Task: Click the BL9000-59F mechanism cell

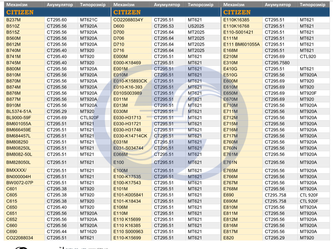Action: point(19,117)
